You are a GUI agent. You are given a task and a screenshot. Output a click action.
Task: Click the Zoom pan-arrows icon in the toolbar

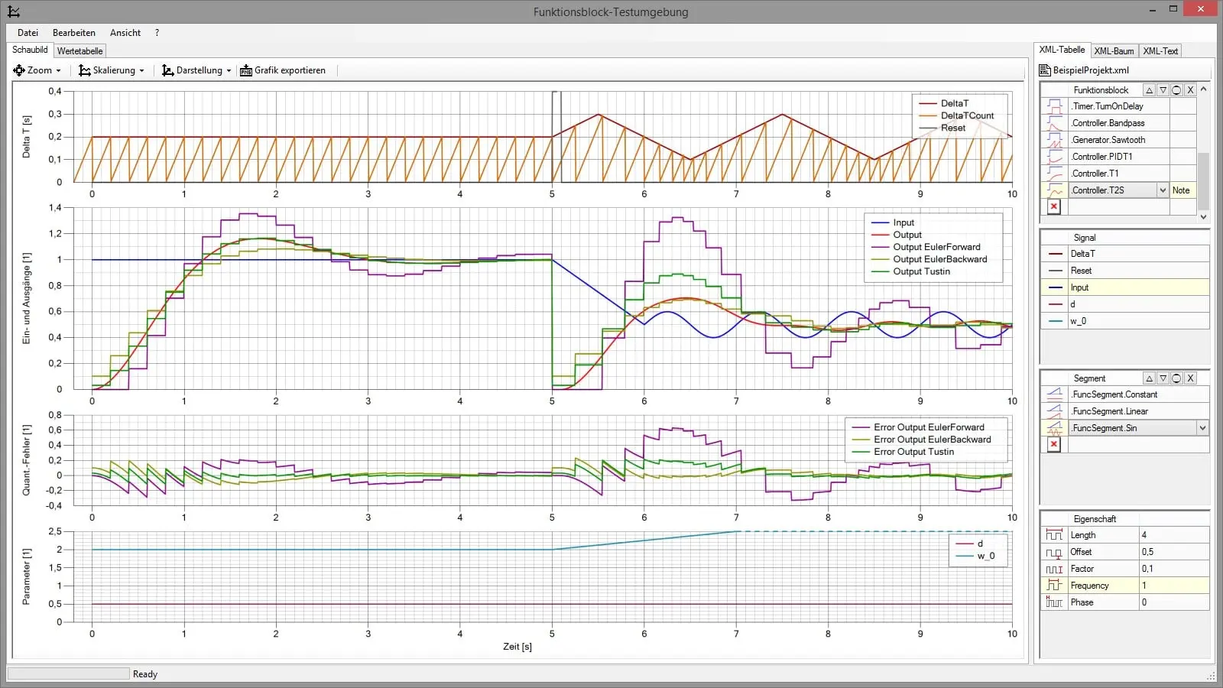coord(19,70)
